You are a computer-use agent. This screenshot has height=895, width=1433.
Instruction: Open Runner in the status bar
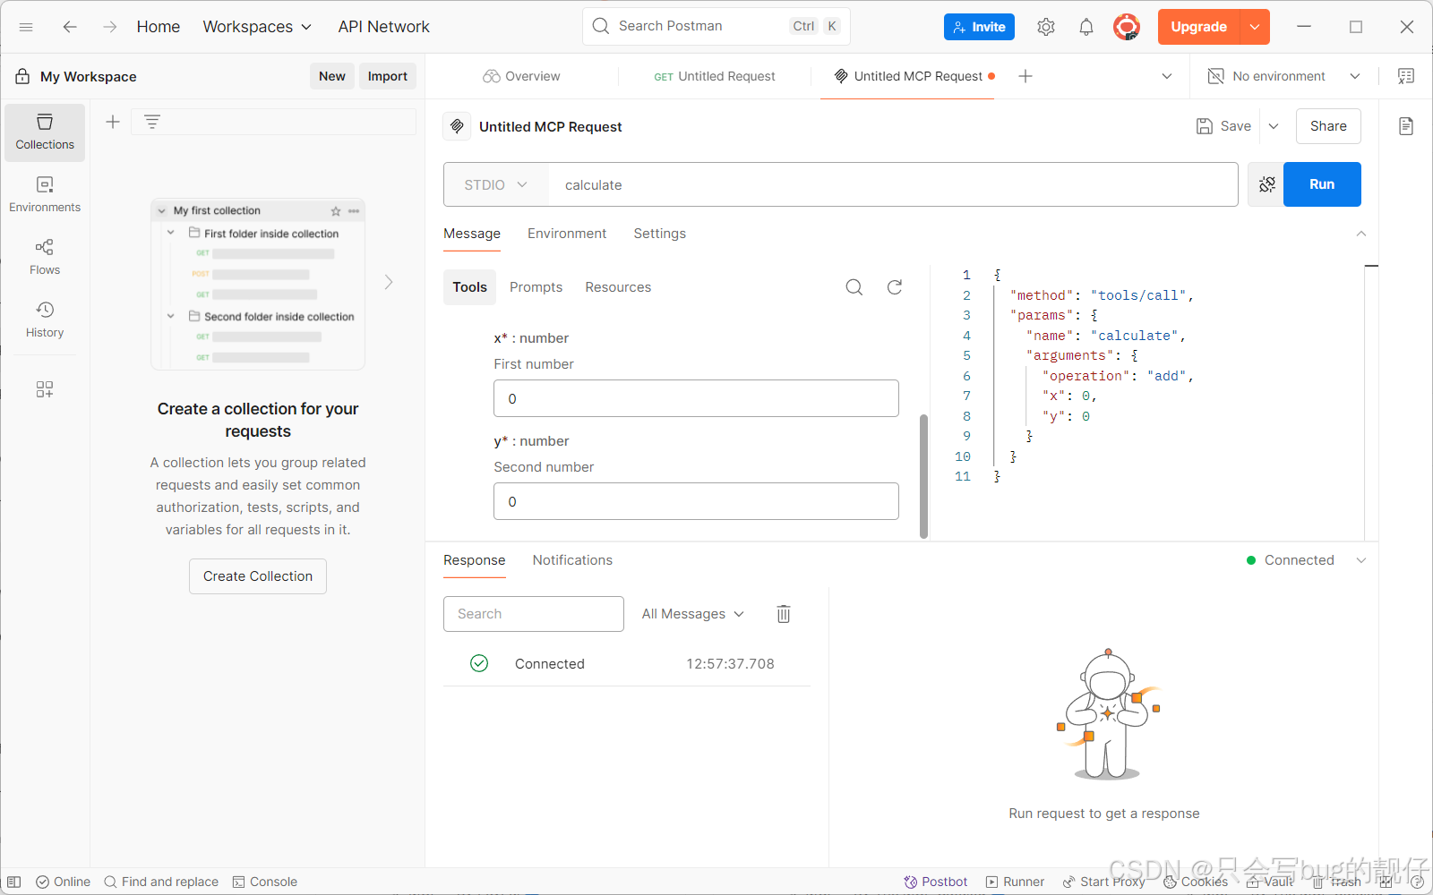[x=1015, y=882]
